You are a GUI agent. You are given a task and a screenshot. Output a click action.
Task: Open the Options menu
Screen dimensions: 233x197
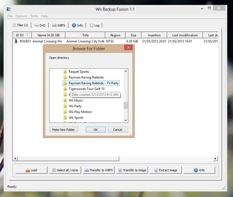click(x=21, y=16)
